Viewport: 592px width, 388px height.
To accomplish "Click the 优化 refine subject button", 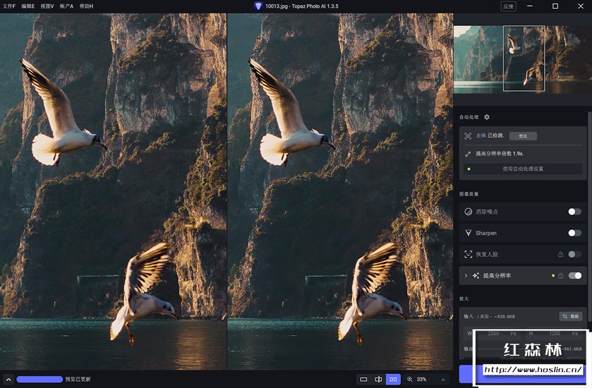I will click(x=523, y=136).
